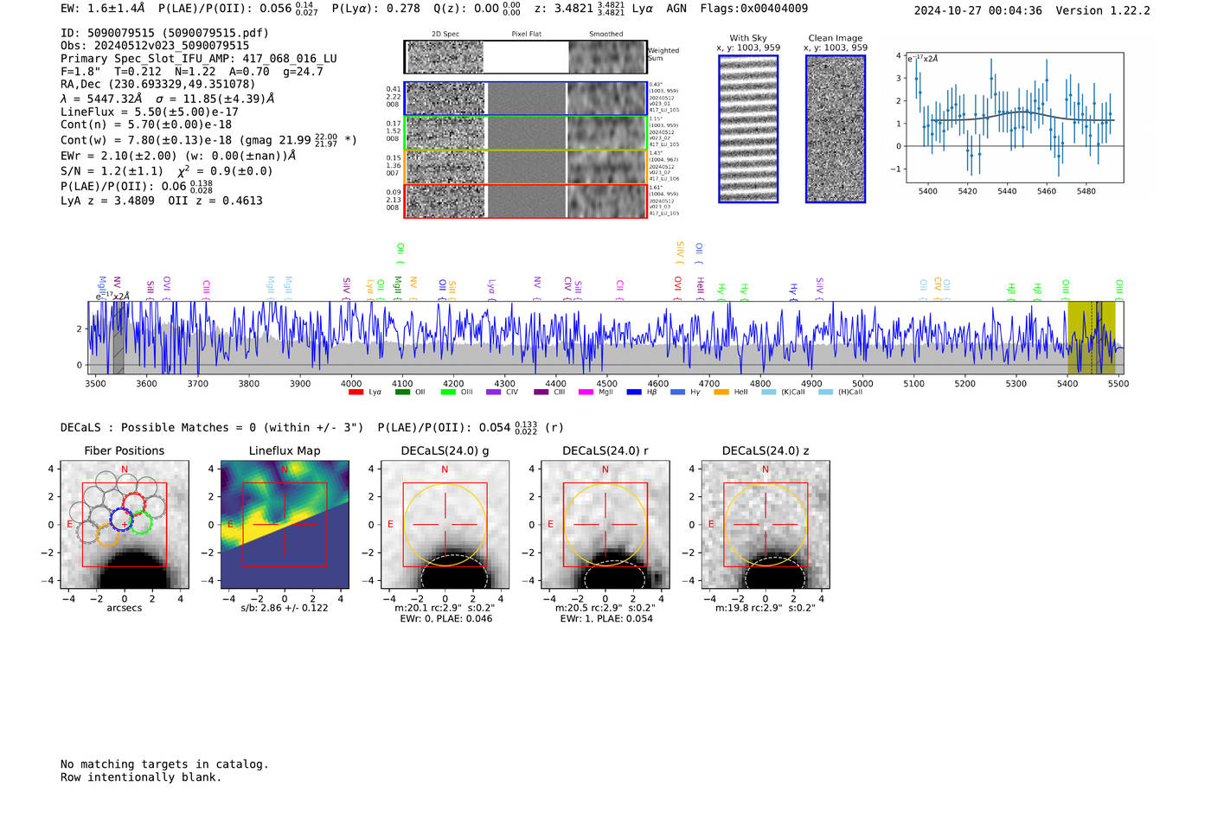Viewport: 1211px width, 824px height.
Task: Click the LineFlux = 5.50(±5.00)e-17 line
Action: pos(150,112)
